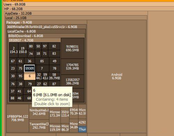Image resolution: width=174 pixels, height=136 pixels.
Task: Select the 1704785 539.3MB block
Action: click(x=72, y=67)
